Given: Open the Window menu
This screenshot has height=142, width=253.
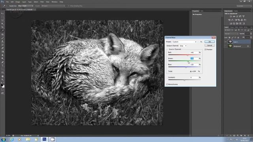Looking at the screenshot, I should (x=55, y=2).
